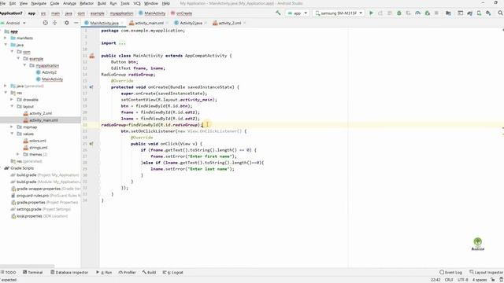Image resolution: width=504 pixels, height=283 pixels.
Task: Collapse the values folder arrow
Action: click(x=12, y=134)
